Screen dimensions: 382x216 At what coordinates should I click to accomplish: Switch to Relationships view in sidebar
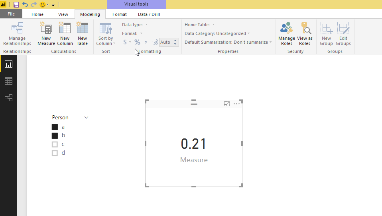tap(8, 97)
